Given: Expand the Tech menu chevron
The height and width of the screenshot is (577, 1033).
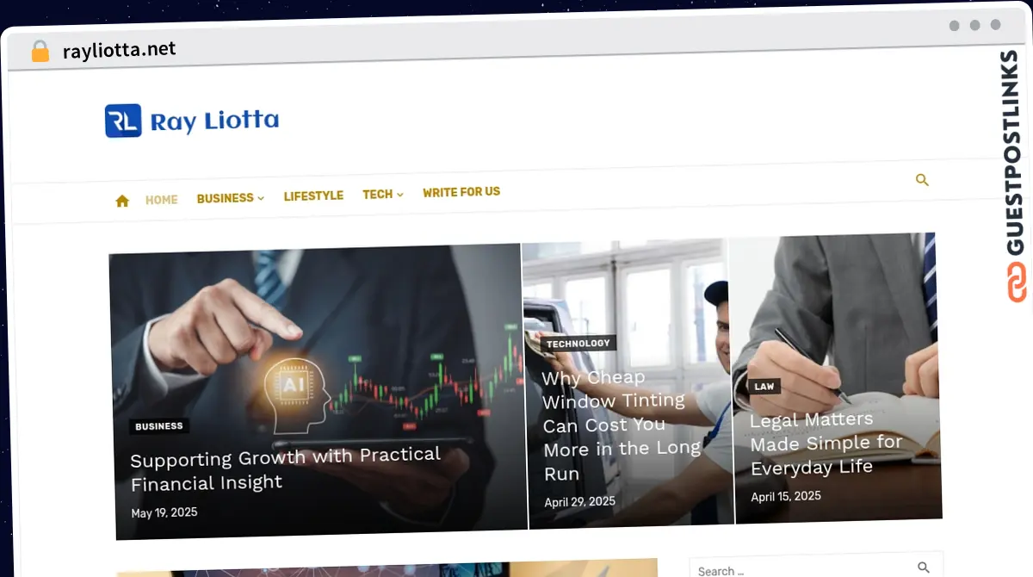Looking at the screenshot, I should click(x=400, y=195).
